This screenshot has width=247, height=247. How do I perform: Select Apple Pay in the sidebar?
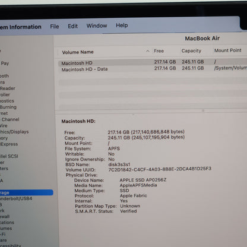(x=5, y=64)
